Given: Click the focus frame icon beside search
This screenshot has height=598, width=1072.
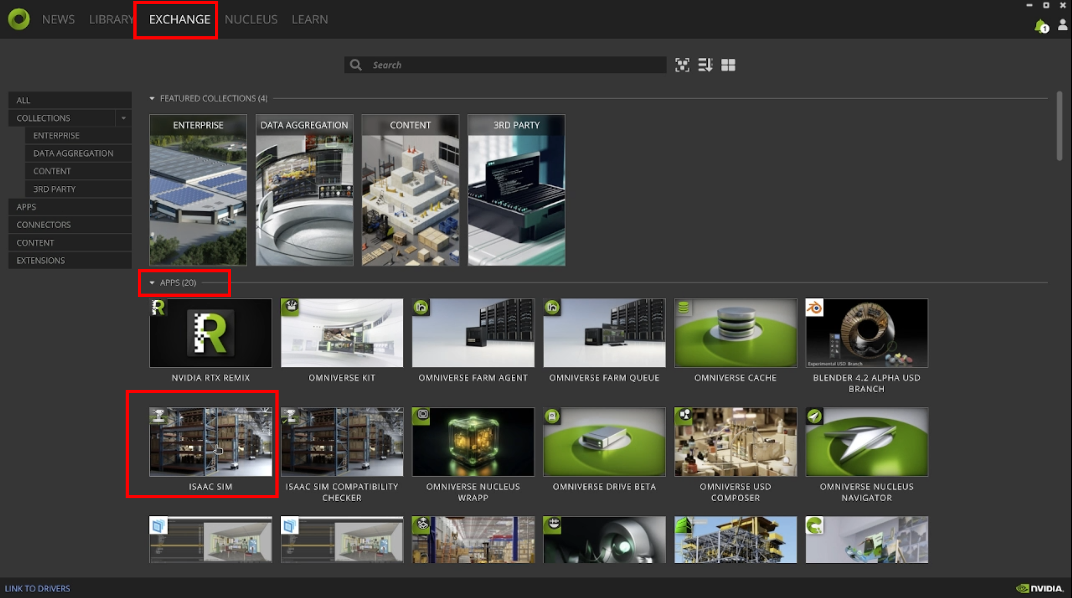Looking at the screenshot, I should coord(682,65).
